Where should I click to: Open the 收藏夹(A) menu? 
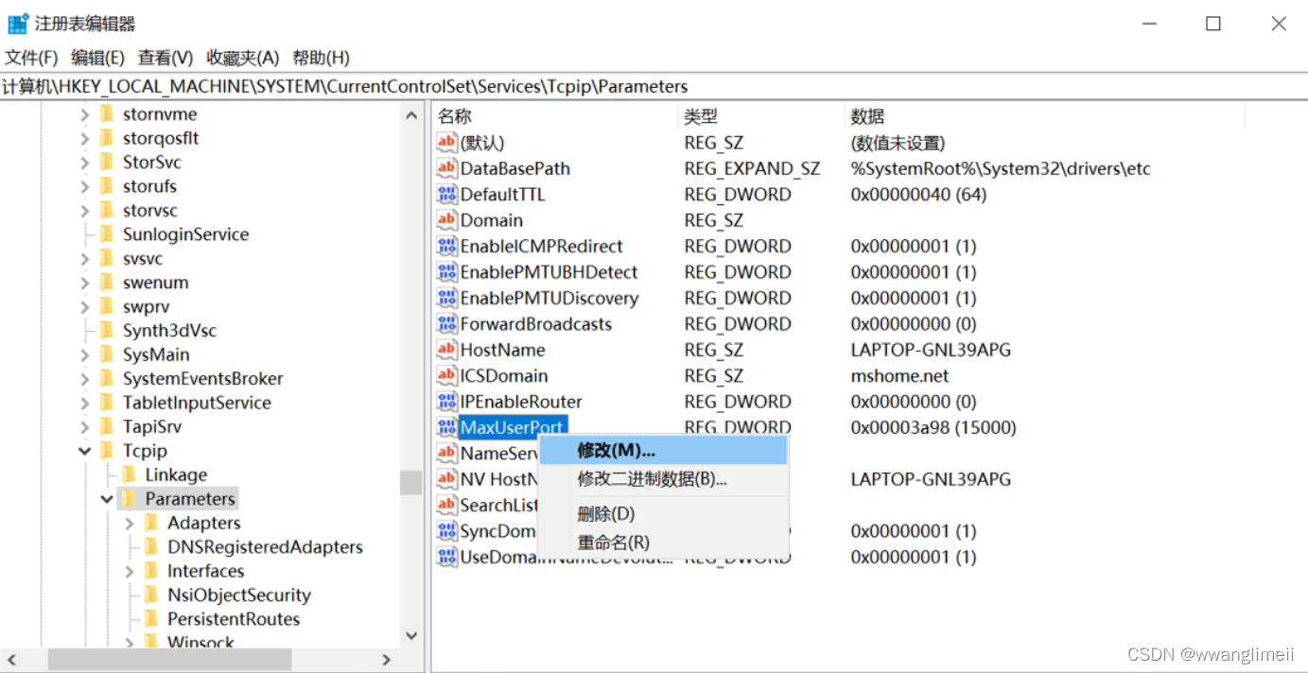click(243, 58)
